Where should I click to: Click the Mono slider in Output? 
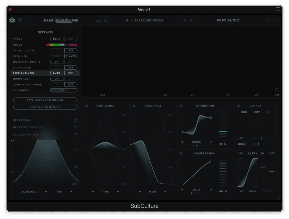[x=262, y=144]
